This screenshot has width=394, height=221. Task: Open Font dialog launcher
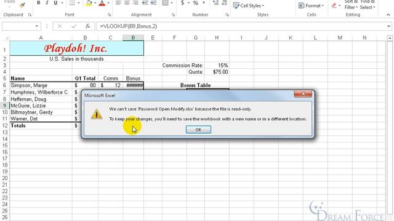click(110, 15)
